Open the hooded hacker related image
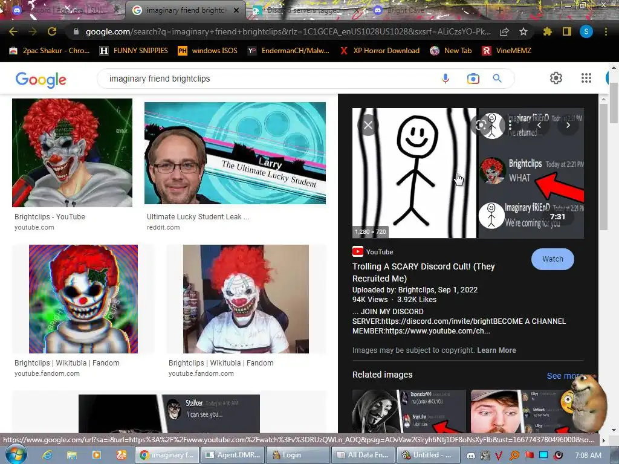This screenshot has width=619, height=464. (409, 411)
